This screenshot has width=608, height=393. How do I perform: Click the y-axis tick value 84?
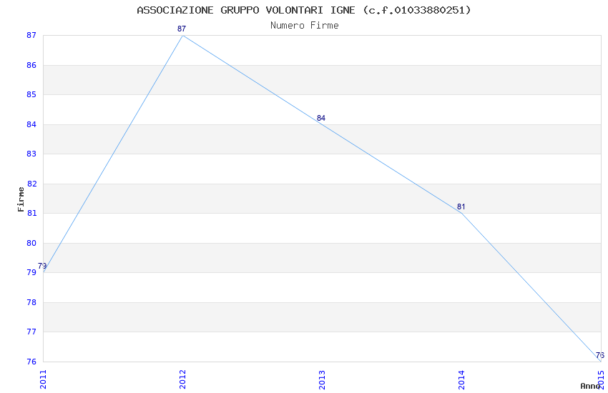tap(31, 124)
